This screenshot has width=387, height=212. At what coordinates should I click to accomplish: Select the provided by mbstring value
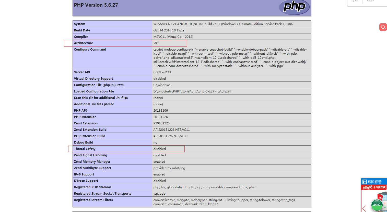tap(169, 168)
